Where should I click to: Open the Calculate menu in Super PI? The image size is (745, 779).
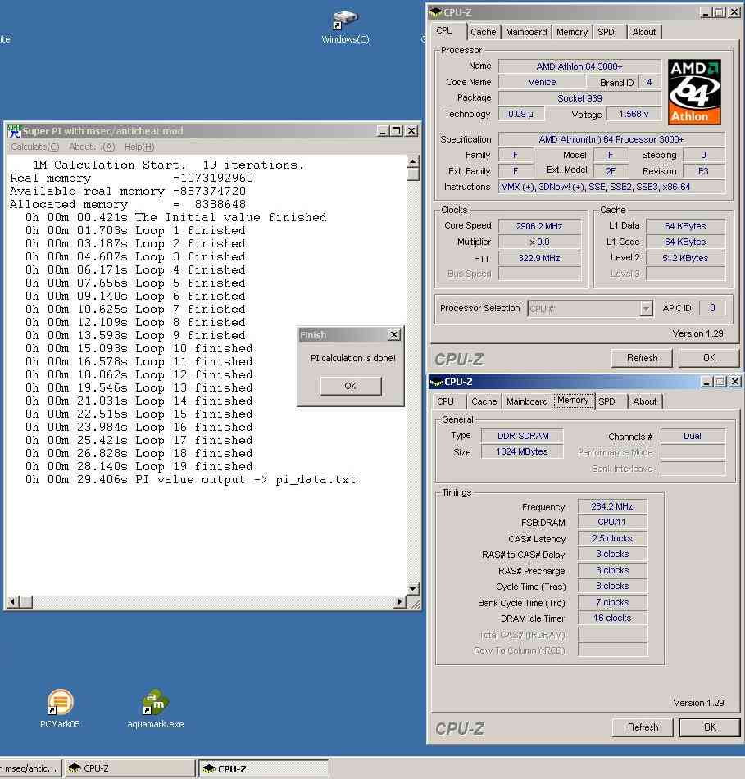tap(34, 147)
